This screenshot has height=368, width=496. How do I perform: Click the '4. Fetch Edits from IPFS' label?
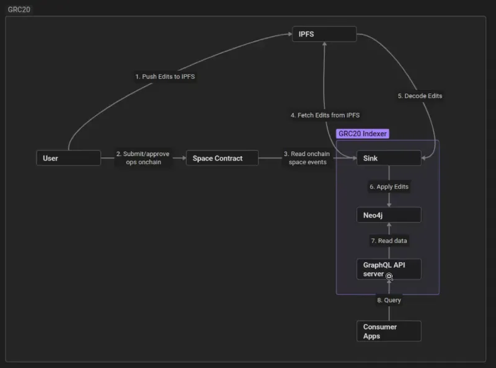pos(325,115)
